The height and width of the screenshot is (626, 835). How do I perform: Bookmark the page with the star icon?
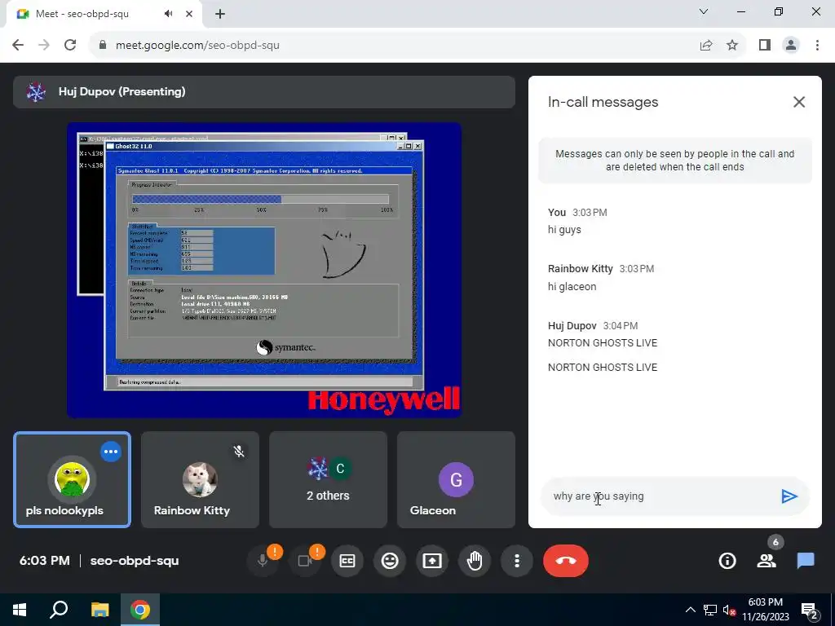click(x=732, y=46)
